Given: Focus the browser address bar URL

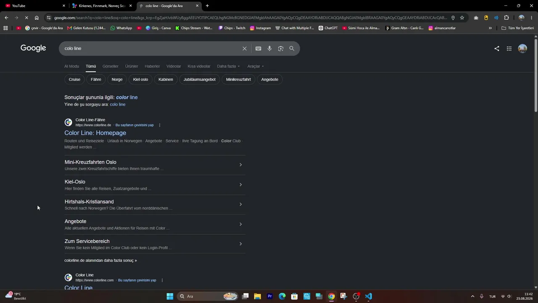Looking at the screenshot, I should click(251, 18).
